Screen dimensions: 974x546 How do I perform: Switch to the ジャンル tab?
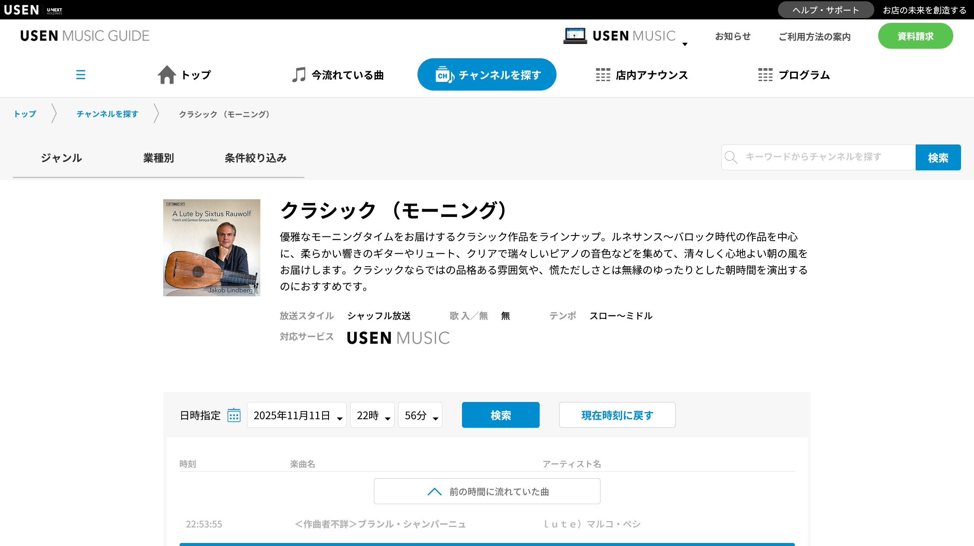tap(61, 158)
